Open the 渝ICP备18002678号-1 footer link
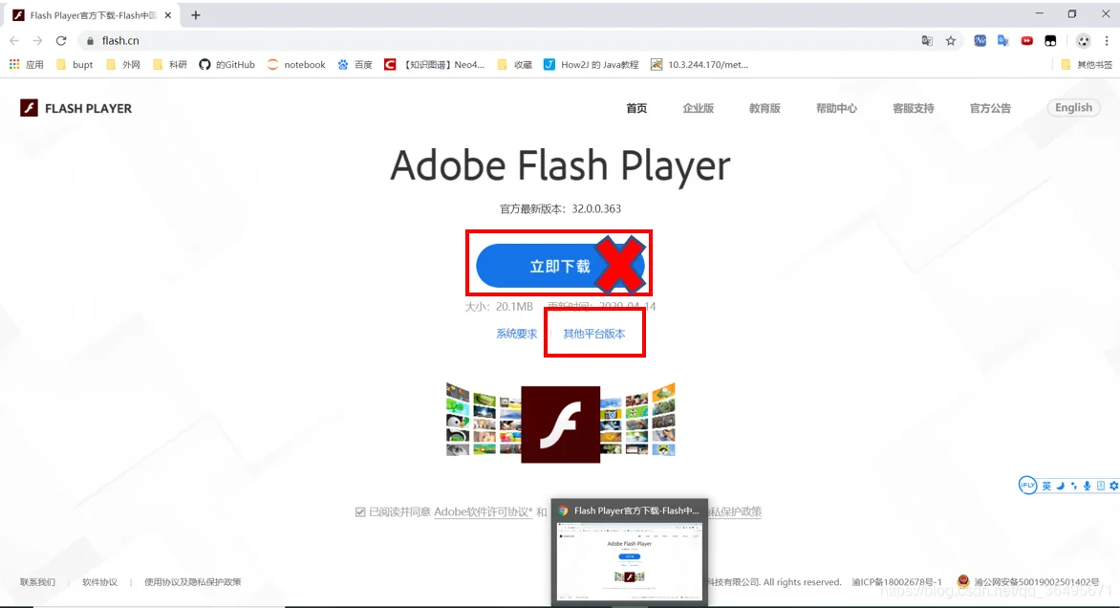Viewport: 1120px width, 608px height. pos(896,581)
